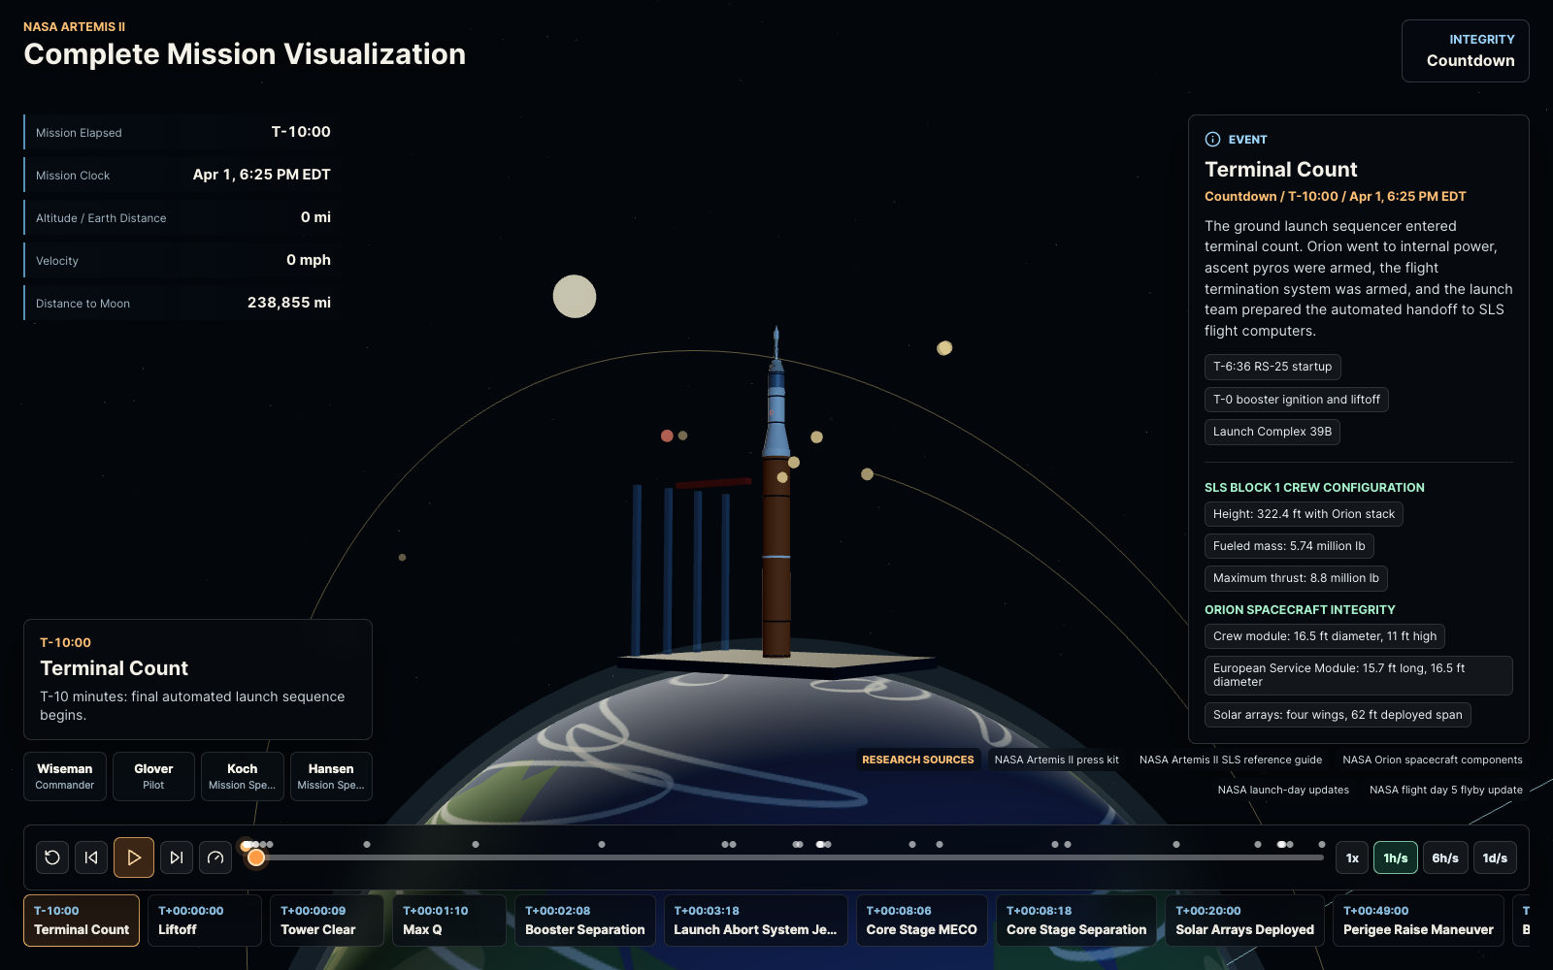
Task: Open NASA Artemis II press kit source
Action: pyautogui.click(x=1057, y=760)
